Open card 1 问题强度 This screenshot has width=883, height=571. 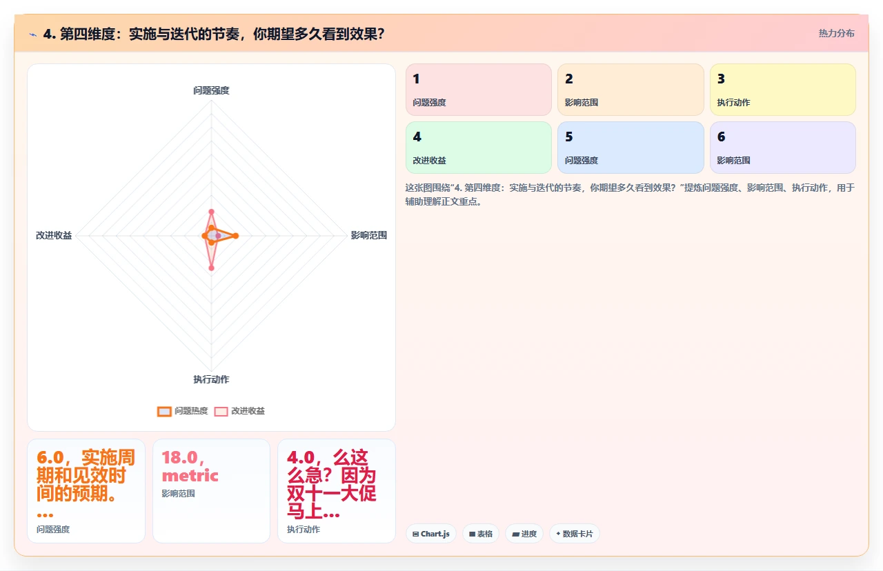[x=479, y=90]
